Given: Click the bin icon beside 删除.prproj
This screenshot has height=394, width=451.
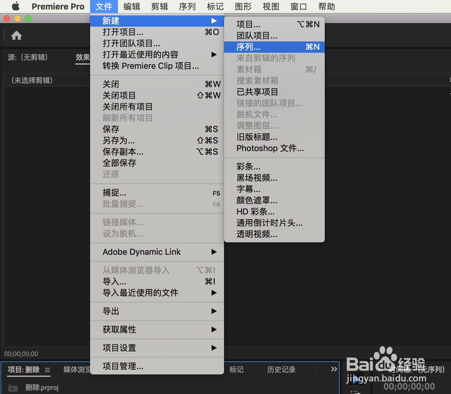Looking at the screenshot, I should pyautogui.click(x=13, y=388).
